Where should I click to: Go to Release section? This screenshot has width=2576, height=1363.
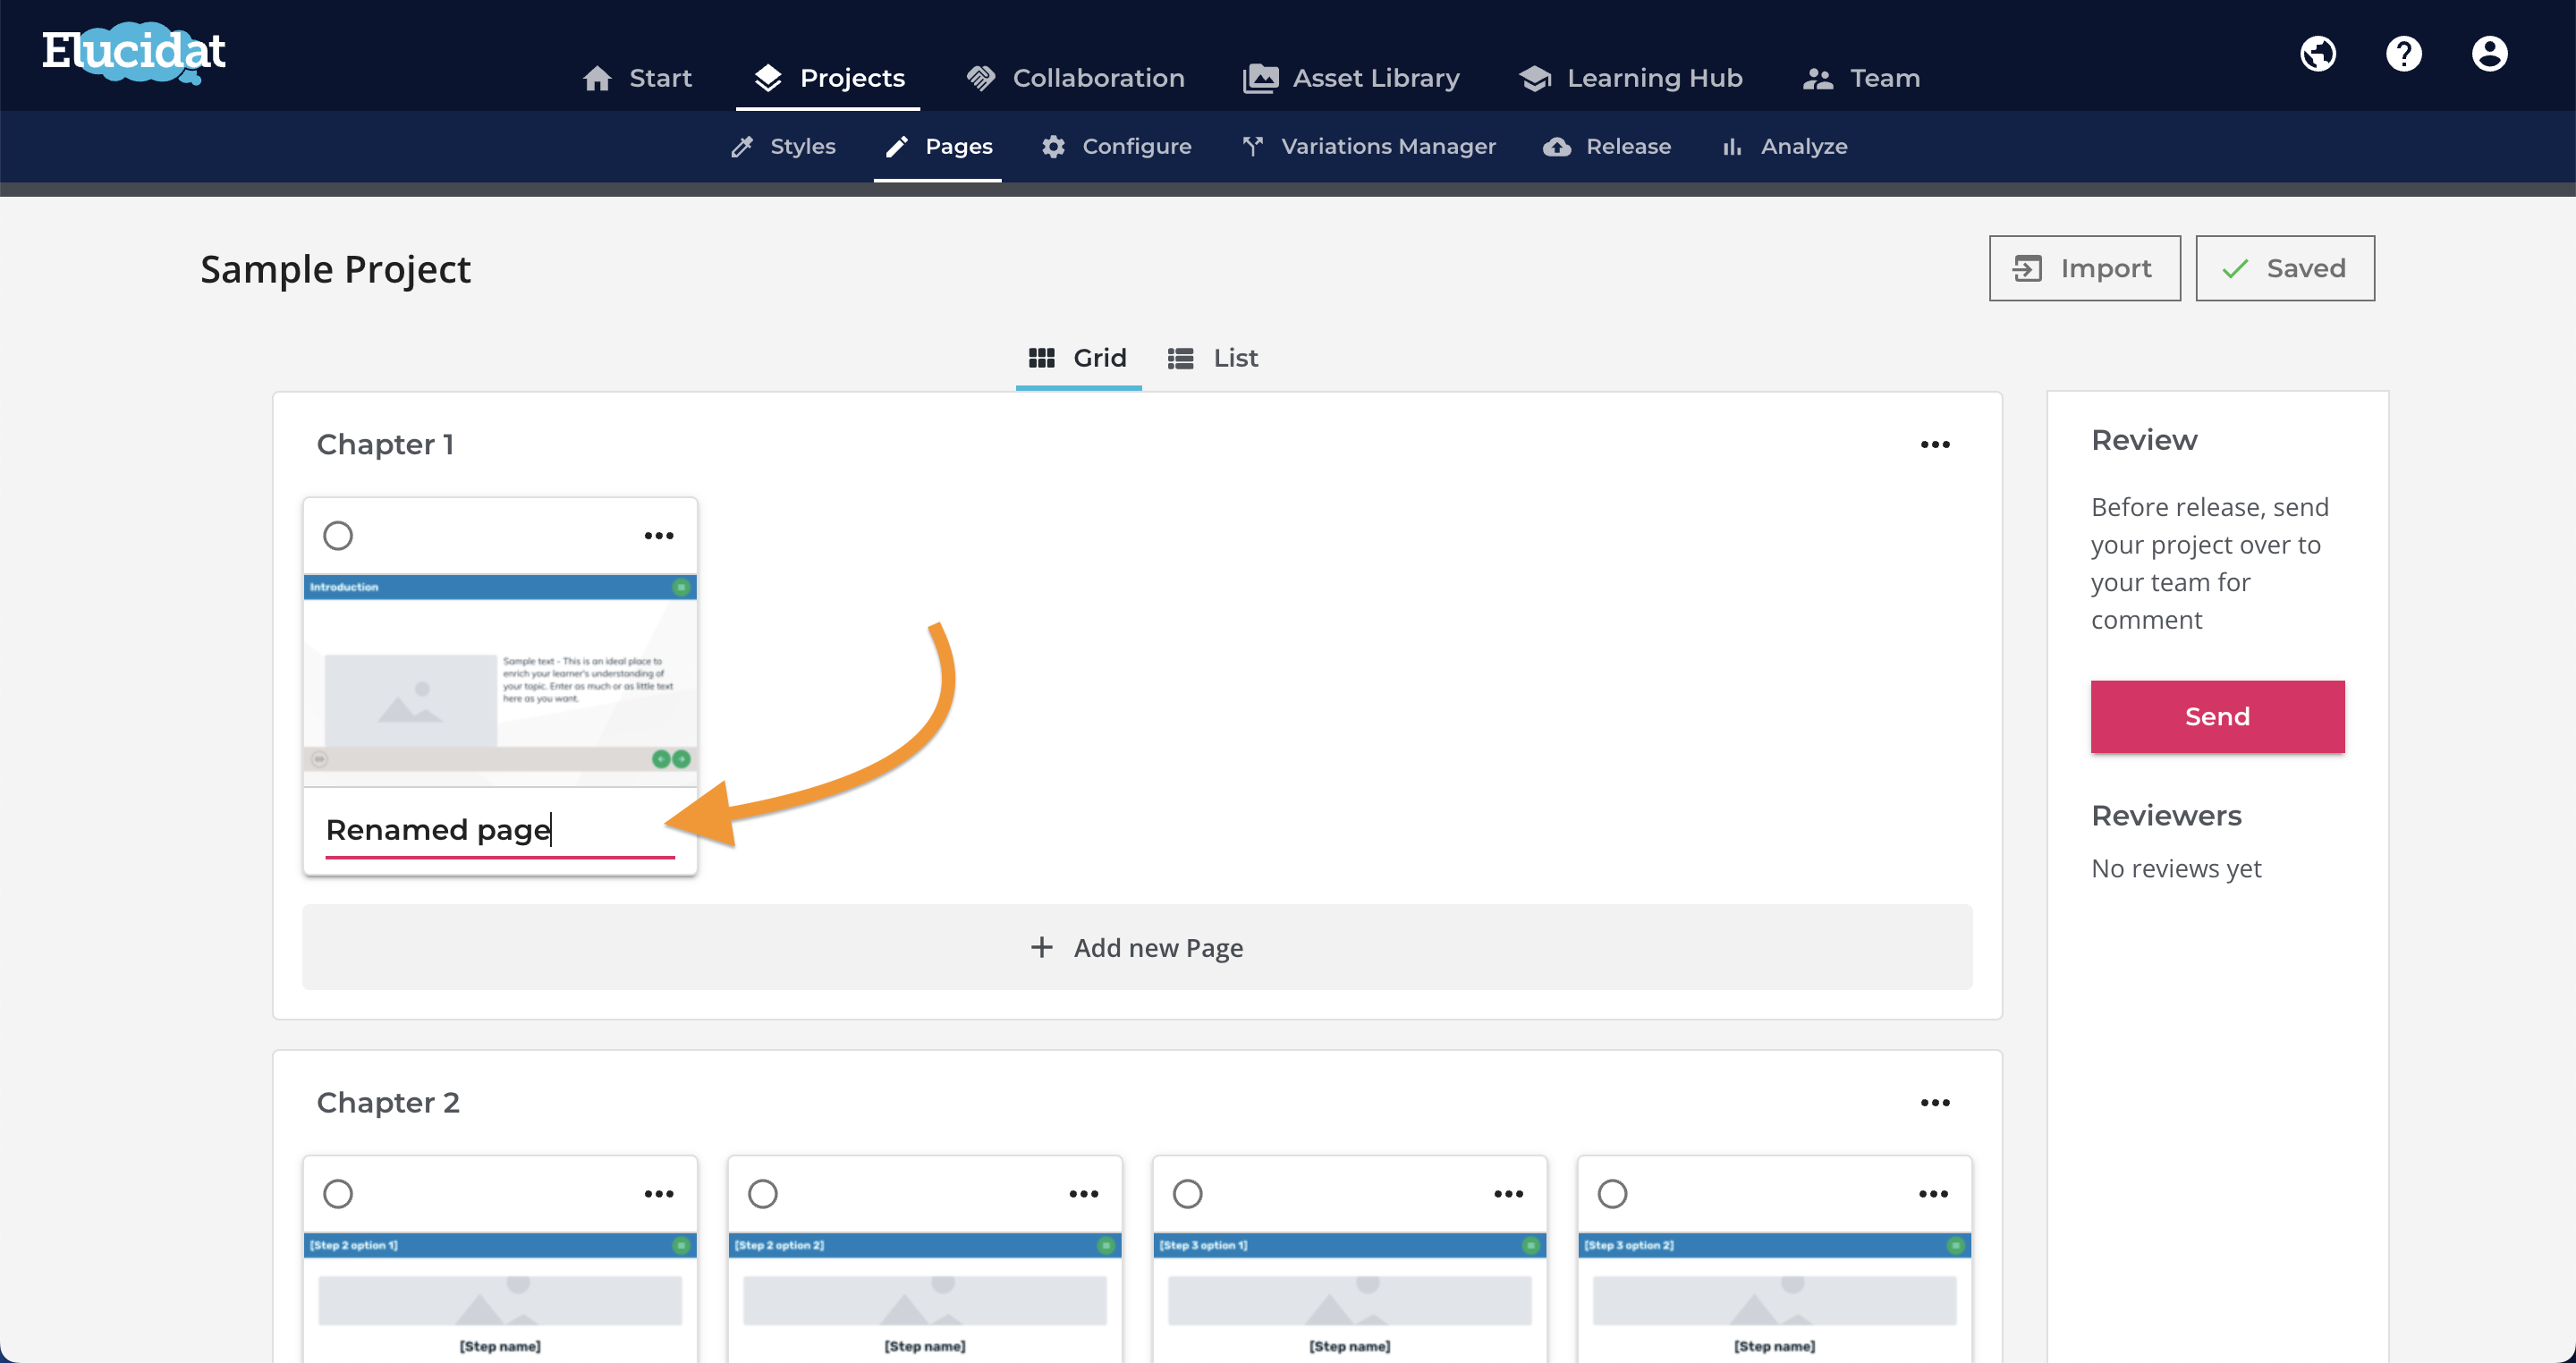pyautogui.click(x=1607, y=147)
